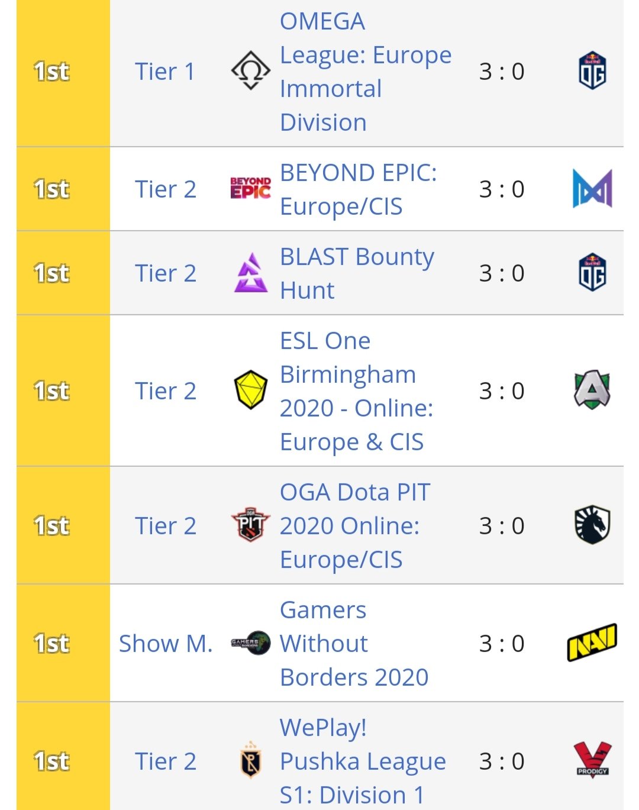The width and height of the screenshot is (639, 810).
Task: Click the Alliance team logo
Action: click(592, 391)
